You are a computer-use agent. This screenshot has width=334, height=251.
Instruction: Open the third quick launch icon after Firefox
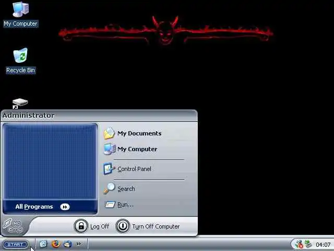(x=68, y=244)
